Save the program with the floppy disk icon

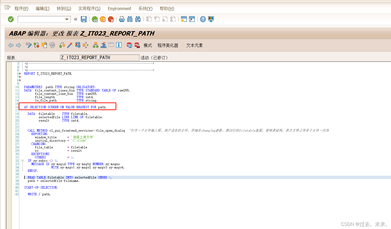coord(84,19)
